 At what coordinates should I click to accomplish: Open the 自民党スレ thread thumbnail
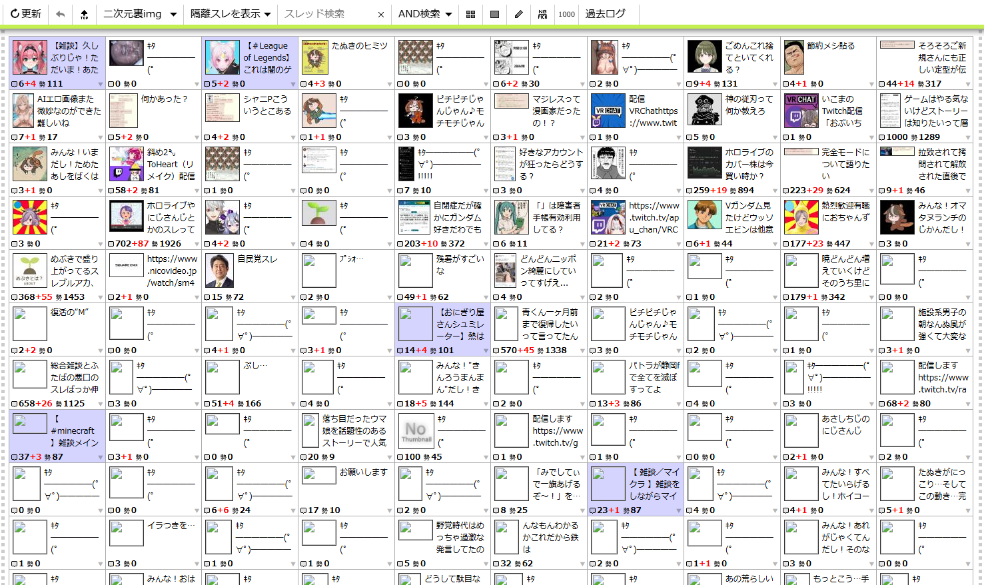(x=219, y=270)
